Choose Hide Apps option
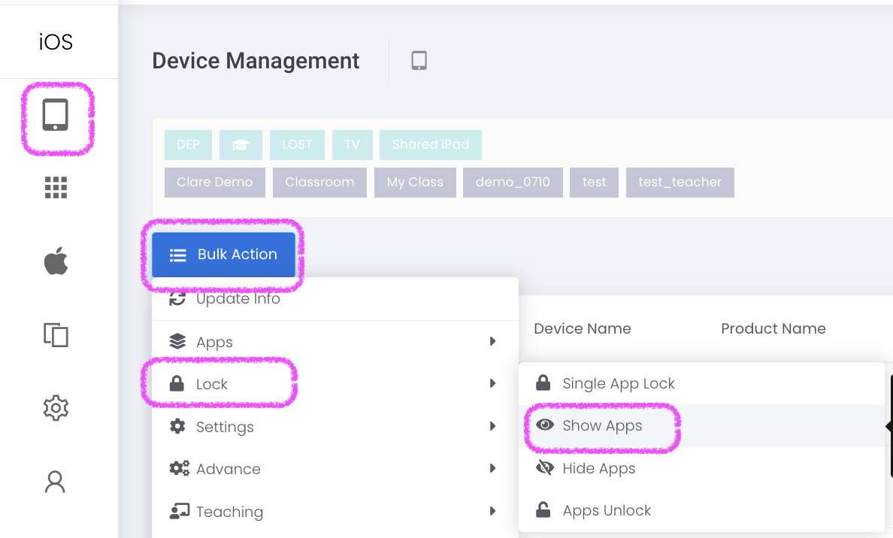The height and width of the screenshot is (538, 893). click(701, 468)
